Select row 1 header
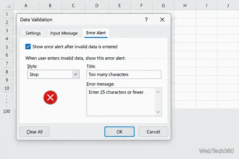239x159 pixels. (7, 14)
